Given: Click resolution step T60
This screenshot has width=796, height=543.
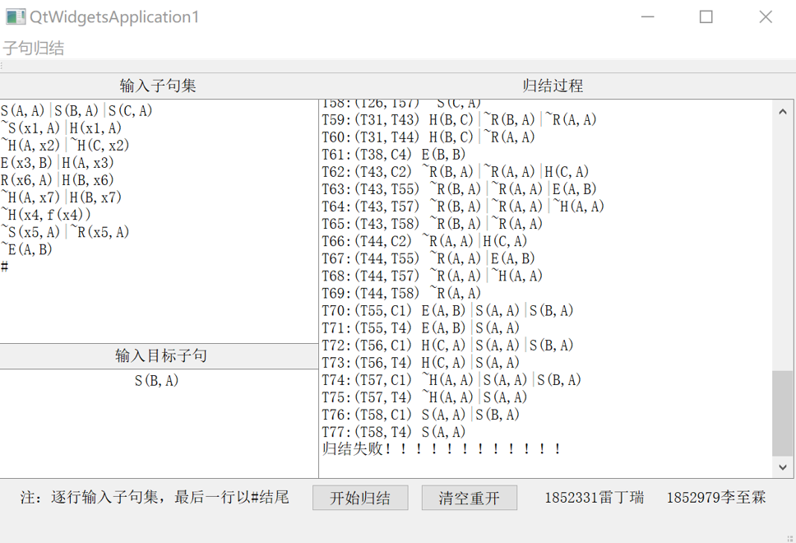Looking at the screenshot, I should coord(428,137).
